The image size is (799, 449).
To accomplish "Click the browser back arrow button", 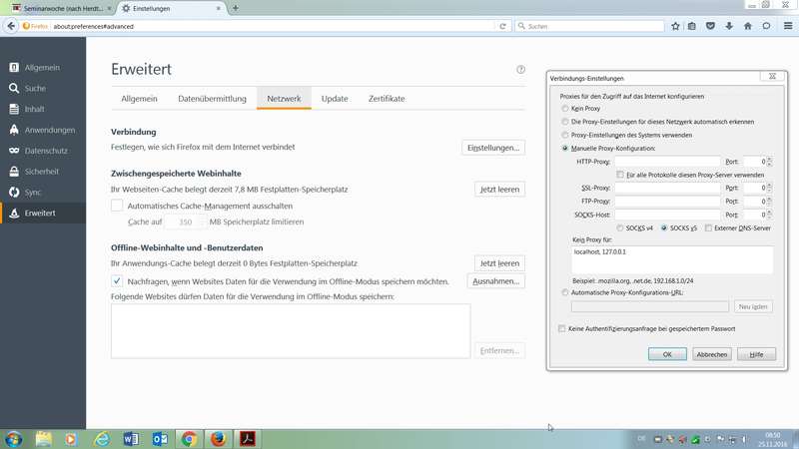I will pyautogui.click(x=11, y=26).
